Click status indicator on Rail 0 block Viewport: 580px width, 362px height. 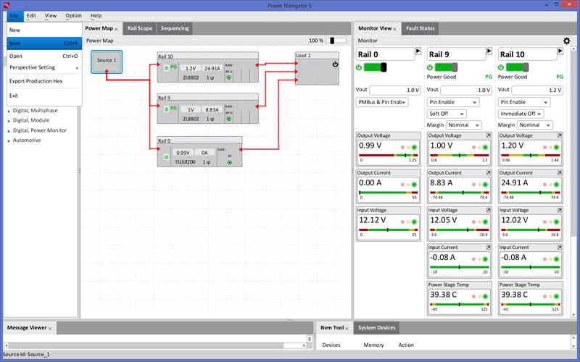click(230, 162)
